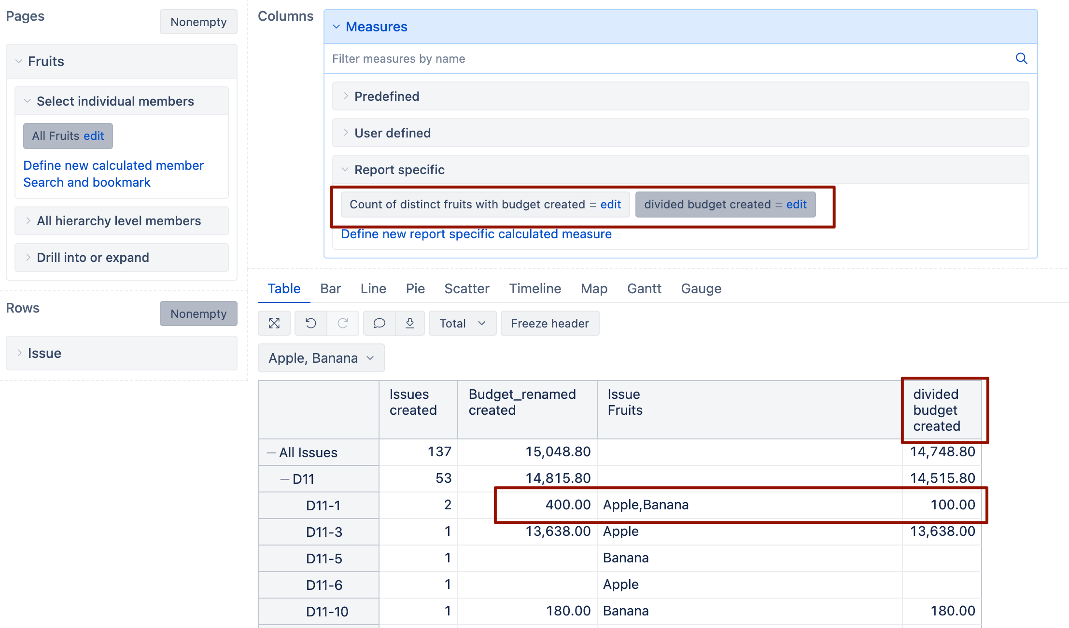Screen dimensions: 1069x628
Task: Click the Apple,Banana fruits cell
Action: [749, 505]
